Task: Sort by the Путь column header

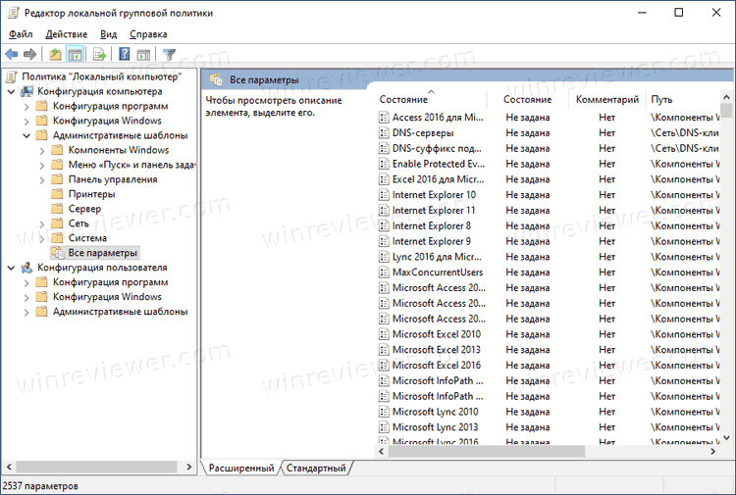Action: pos(683,99)
